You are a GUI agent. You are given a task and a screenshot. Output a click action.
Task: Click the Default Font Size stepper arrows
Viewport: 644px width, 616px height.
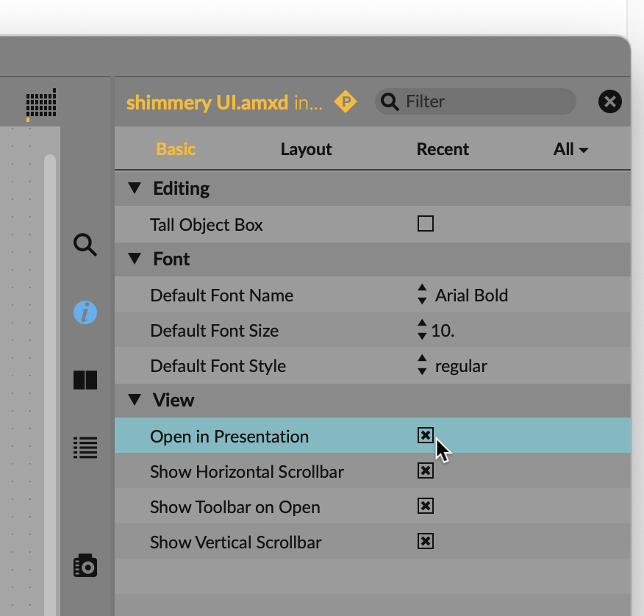click(422, 330)
